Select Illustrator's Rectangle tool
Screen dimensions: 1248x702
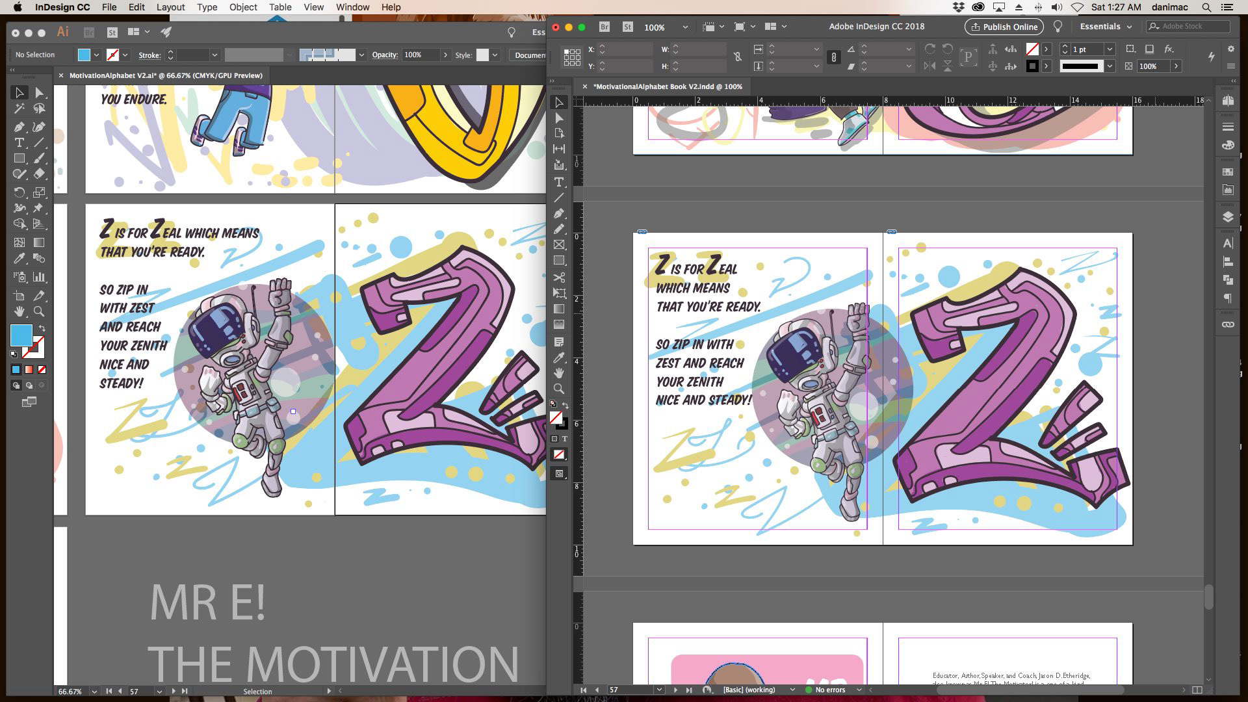pos(19,159)
